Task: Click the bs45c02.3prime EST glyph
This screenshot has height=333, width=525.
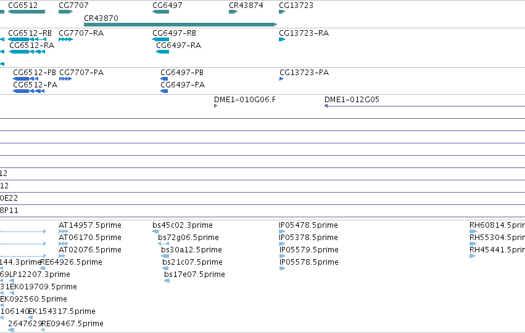Action: click(155, 231)
